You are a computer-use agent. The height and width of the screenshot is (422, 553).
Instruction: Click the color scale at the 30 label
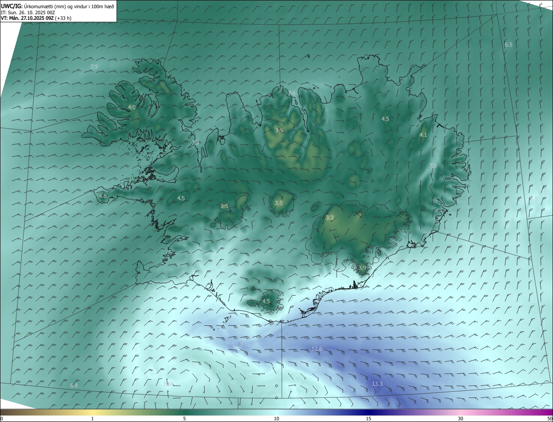pyautogui.click(x=461, y=419)
